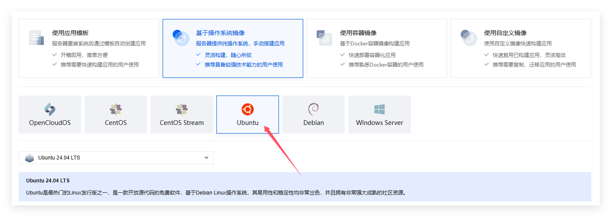Viewport: 612px width, 217px height.
Task: Click the container image icon
Action: (x=324, y=38)
